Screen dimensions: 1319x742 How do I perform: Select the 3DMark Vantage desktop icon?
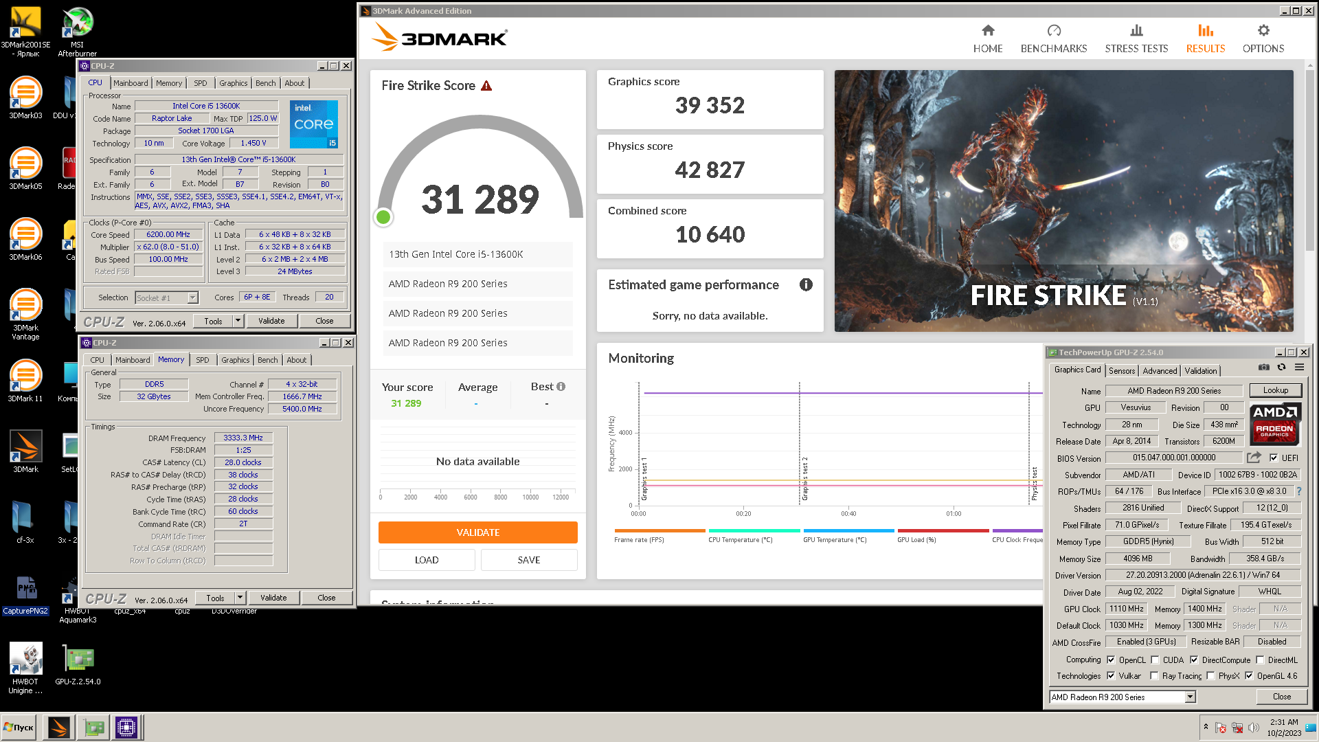tap(25, 314)
